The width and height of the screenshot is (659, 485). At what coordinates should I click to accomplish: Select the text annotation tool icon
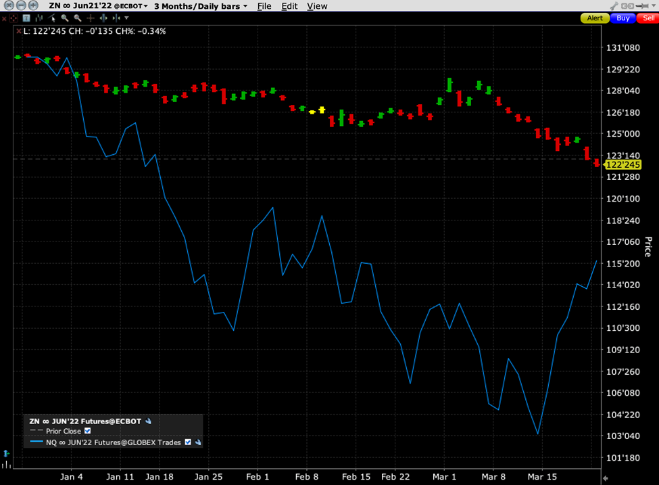[x=26, y=18]
